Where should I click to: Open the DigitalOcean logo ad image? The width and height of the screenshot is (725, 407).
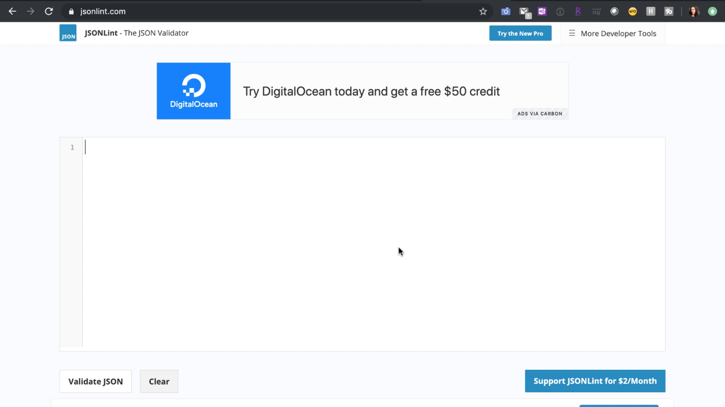(194, 91)
